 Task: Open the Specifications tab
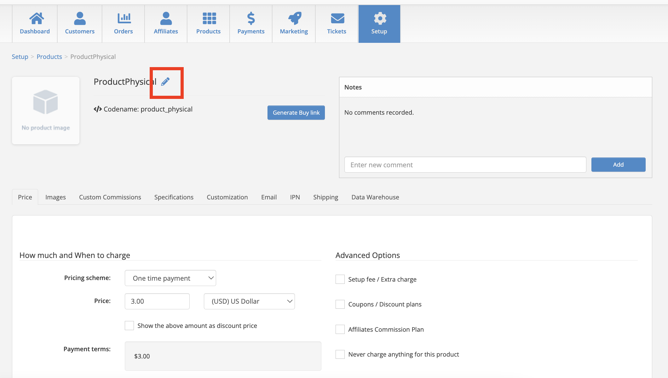(174, 197)
